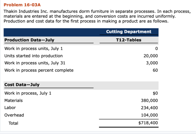Select the units started value 20,000
Viewport: 196px width, 134px height.
pos(150,56)
